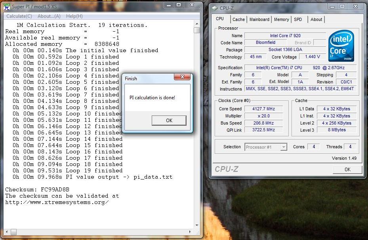Screen dimensions: 368x240
Task: Click the Super PI vertical scrollbar thumb
Action: (x=197, y=30)
